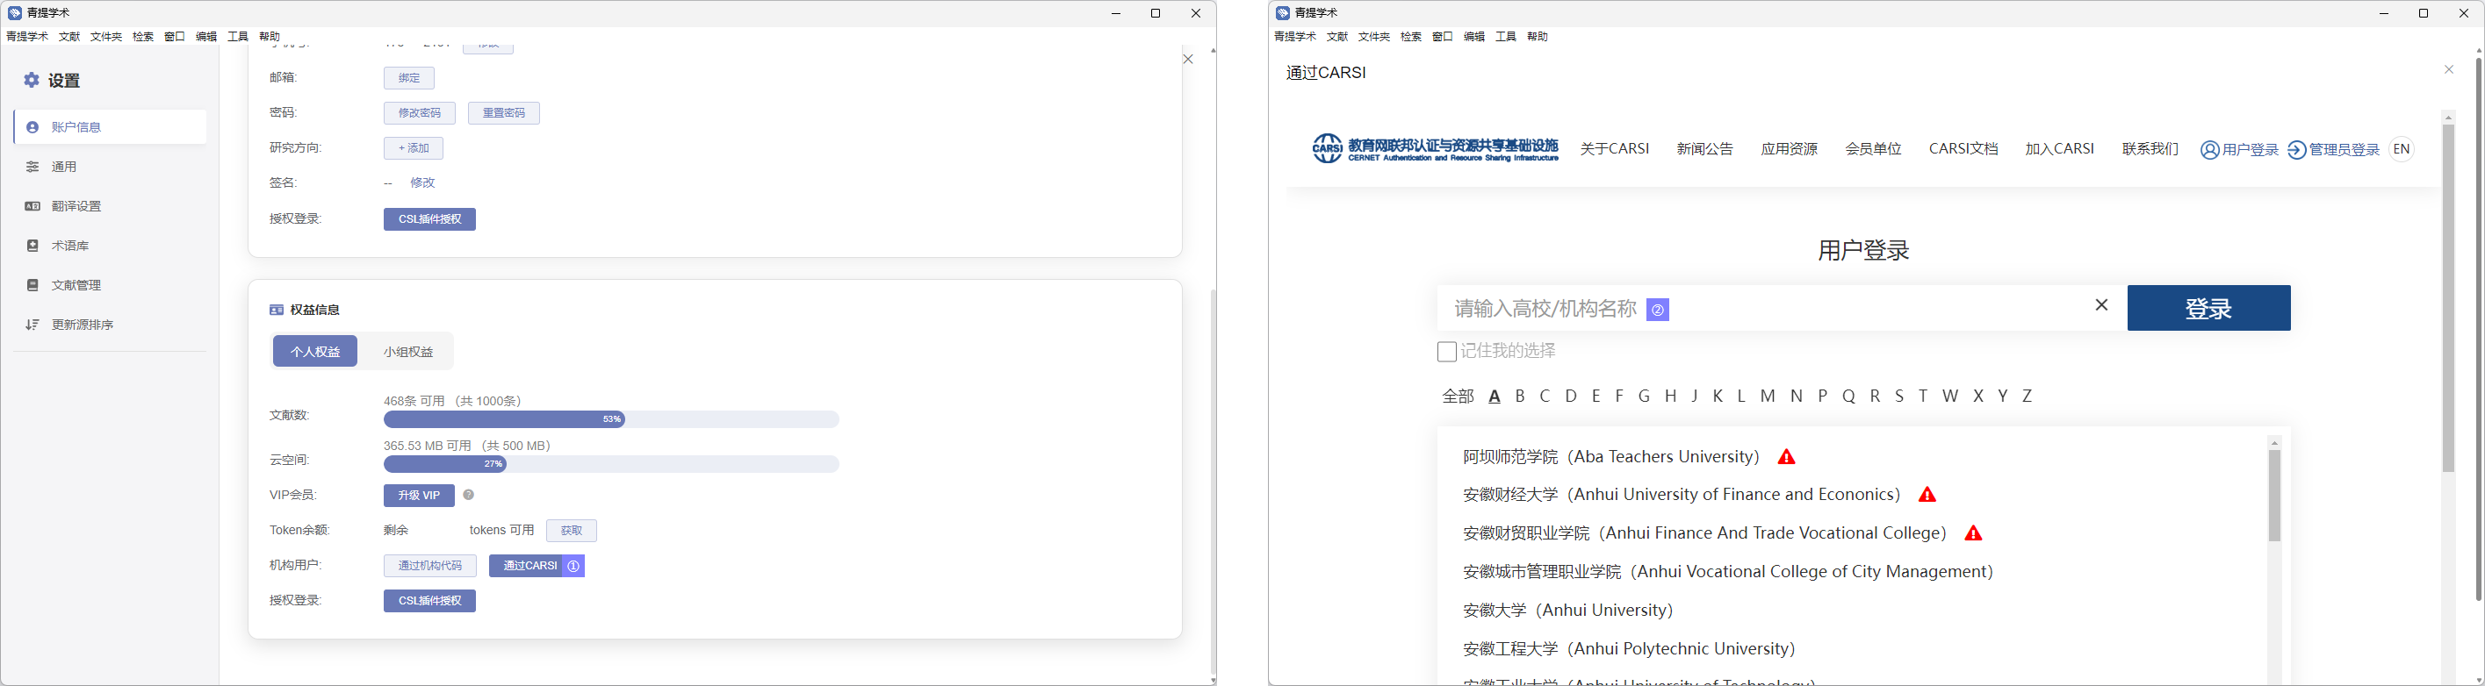Click the 升级 VIP button
The width and height of the screenshot is (2485, 686).
click(419, 496)
